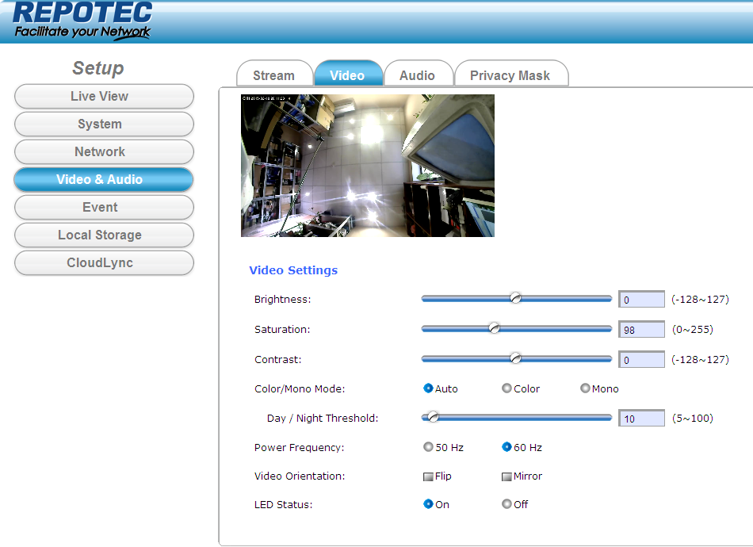Switch to the Audio tab
This screenshot has height=547, width=753.
[417, 75]
